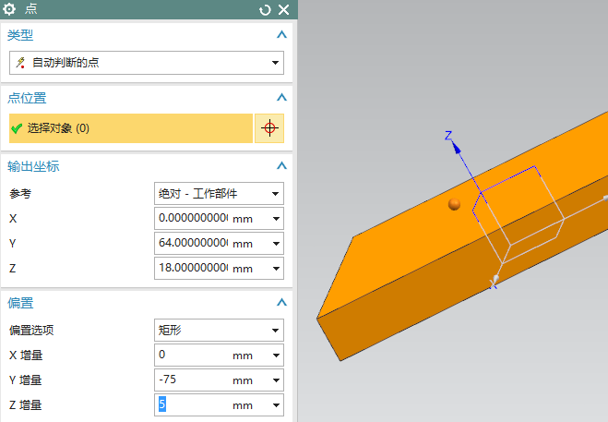This screenshot has width=608, height=422.
Task: Click the crosshair point-picker icon
Action: point(269,128)
